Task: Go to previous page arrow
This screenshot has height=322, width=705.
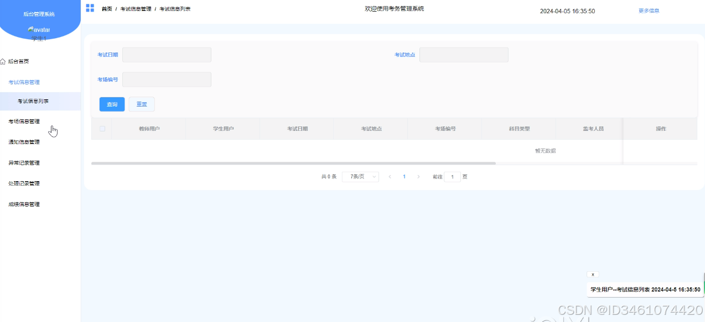Action: point(390,177)
